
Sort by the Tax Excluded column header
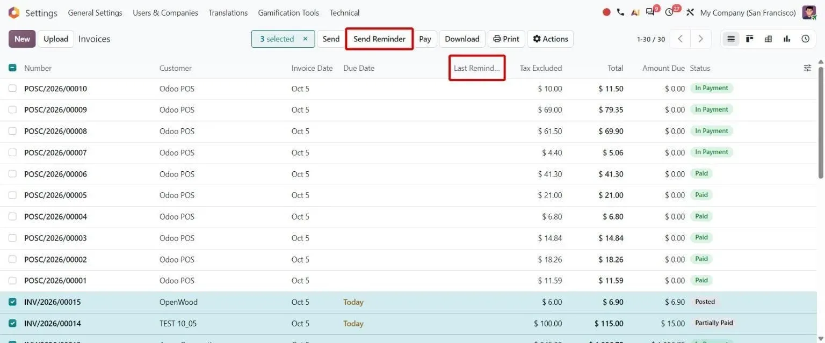541,68
